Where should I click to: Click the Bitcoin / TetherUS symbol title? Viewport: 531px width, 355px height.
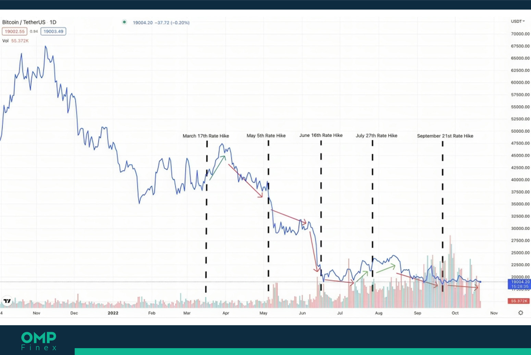(x=24, y=22)
